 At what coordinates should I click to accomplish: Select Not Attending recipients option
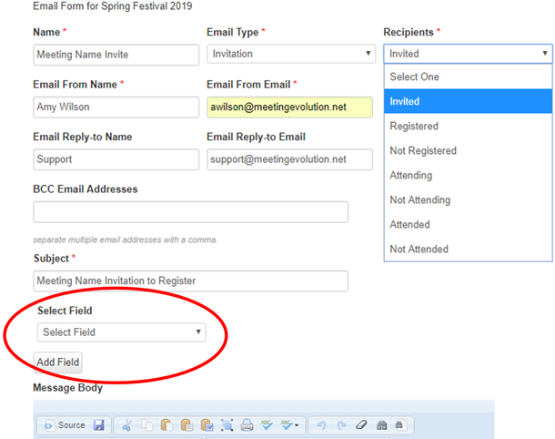pos(419,200)
